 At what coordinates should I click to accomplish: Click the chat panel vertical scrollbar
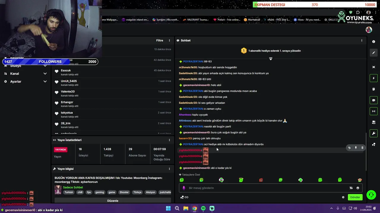coord(366,151)
